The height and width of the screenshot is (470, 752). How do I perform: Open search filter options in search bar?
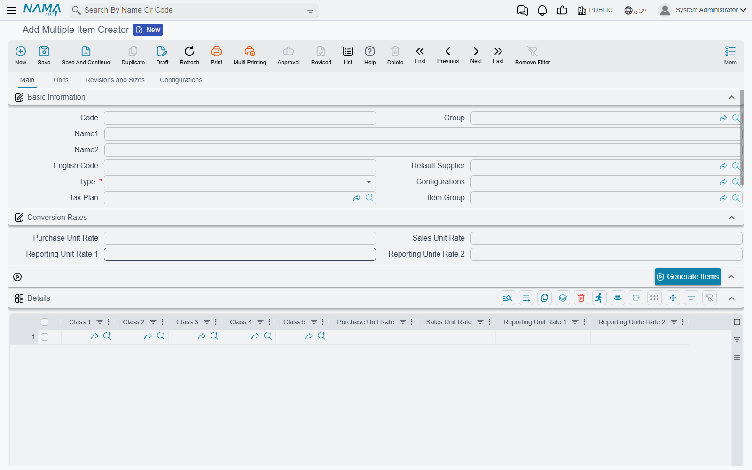(x=310, y=10)
